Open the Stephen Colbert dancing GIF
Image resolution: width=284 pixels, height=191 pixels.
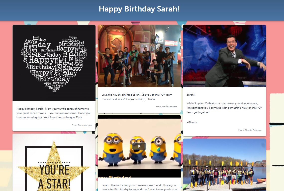click(224, 56)
